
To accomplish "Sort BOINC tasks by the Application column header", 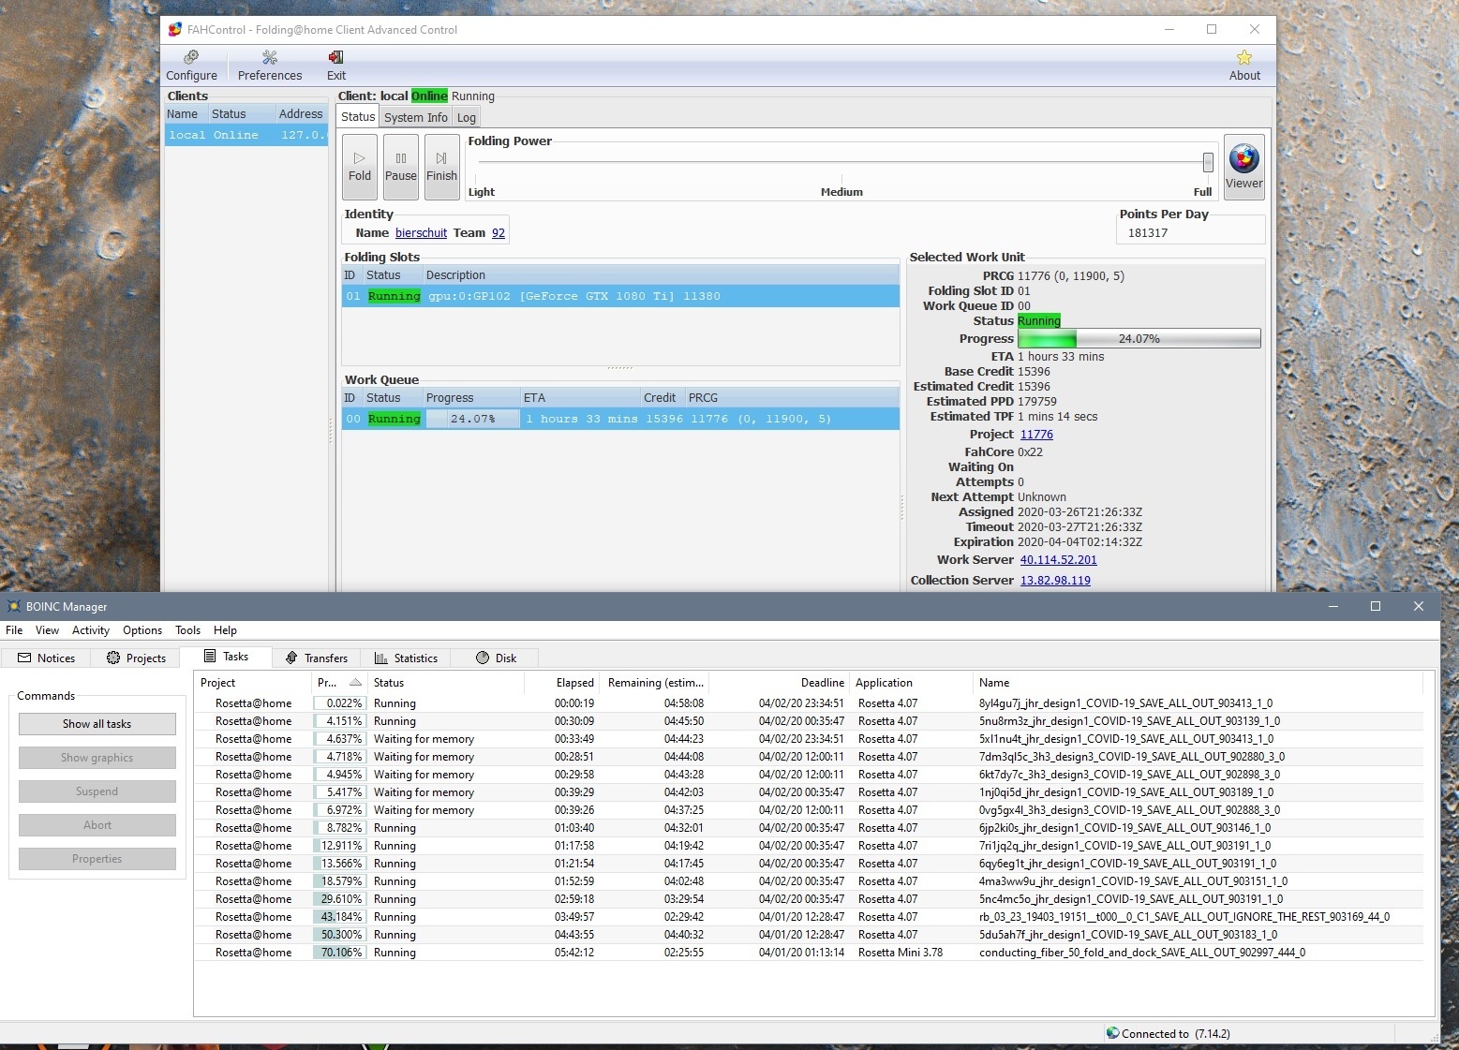I will tap(911, 683).
